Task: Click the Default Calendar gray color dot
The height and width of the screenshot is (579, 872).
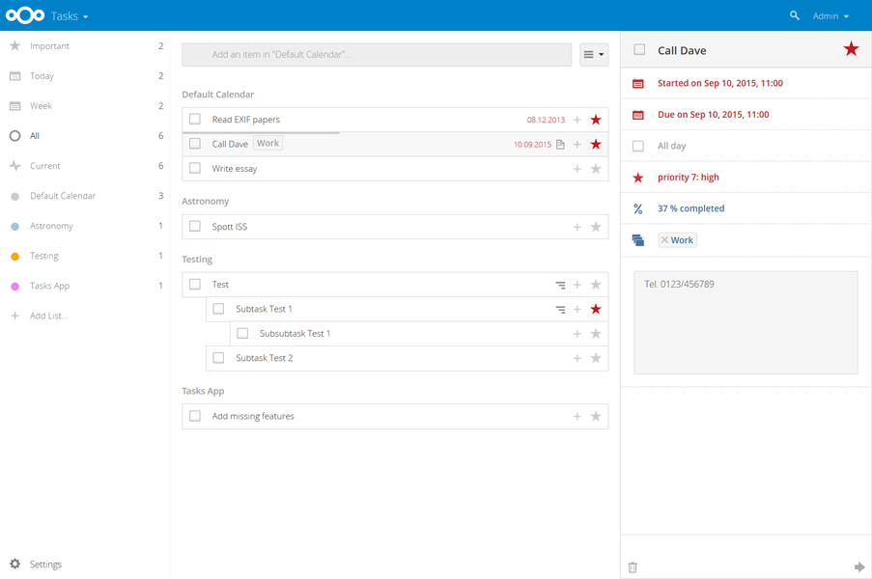Action: pos(15,196)
